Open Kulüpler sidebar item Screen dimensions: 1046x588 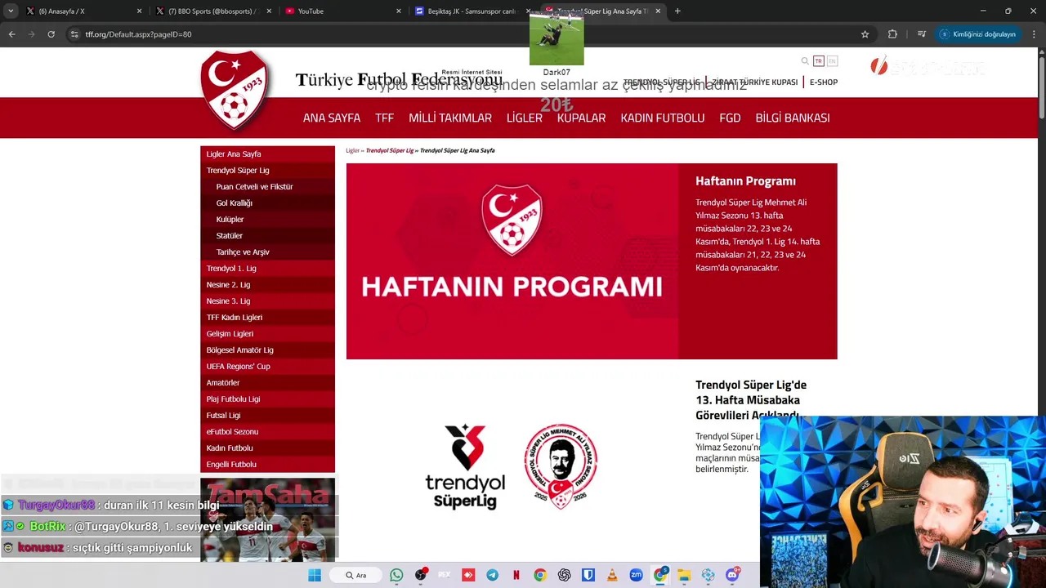[267, 219]
